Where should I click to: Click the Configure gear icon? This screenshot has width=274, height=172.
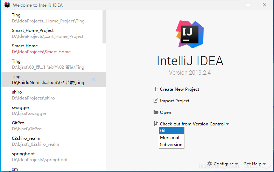click(x=210, y=164)
